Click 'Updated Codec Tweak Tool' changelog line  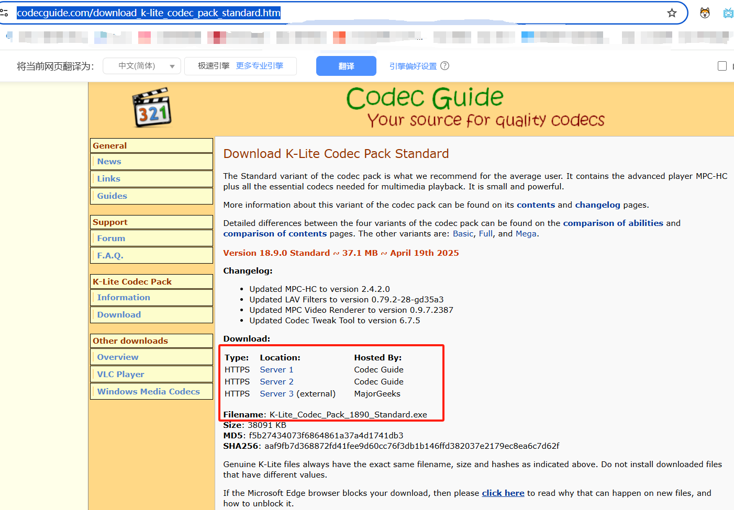[x=335, y=321]
